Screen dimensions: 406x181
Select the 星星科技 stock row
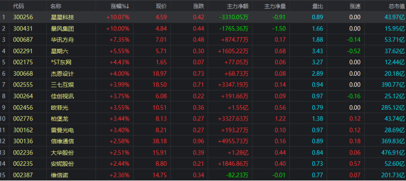[203, 17]
